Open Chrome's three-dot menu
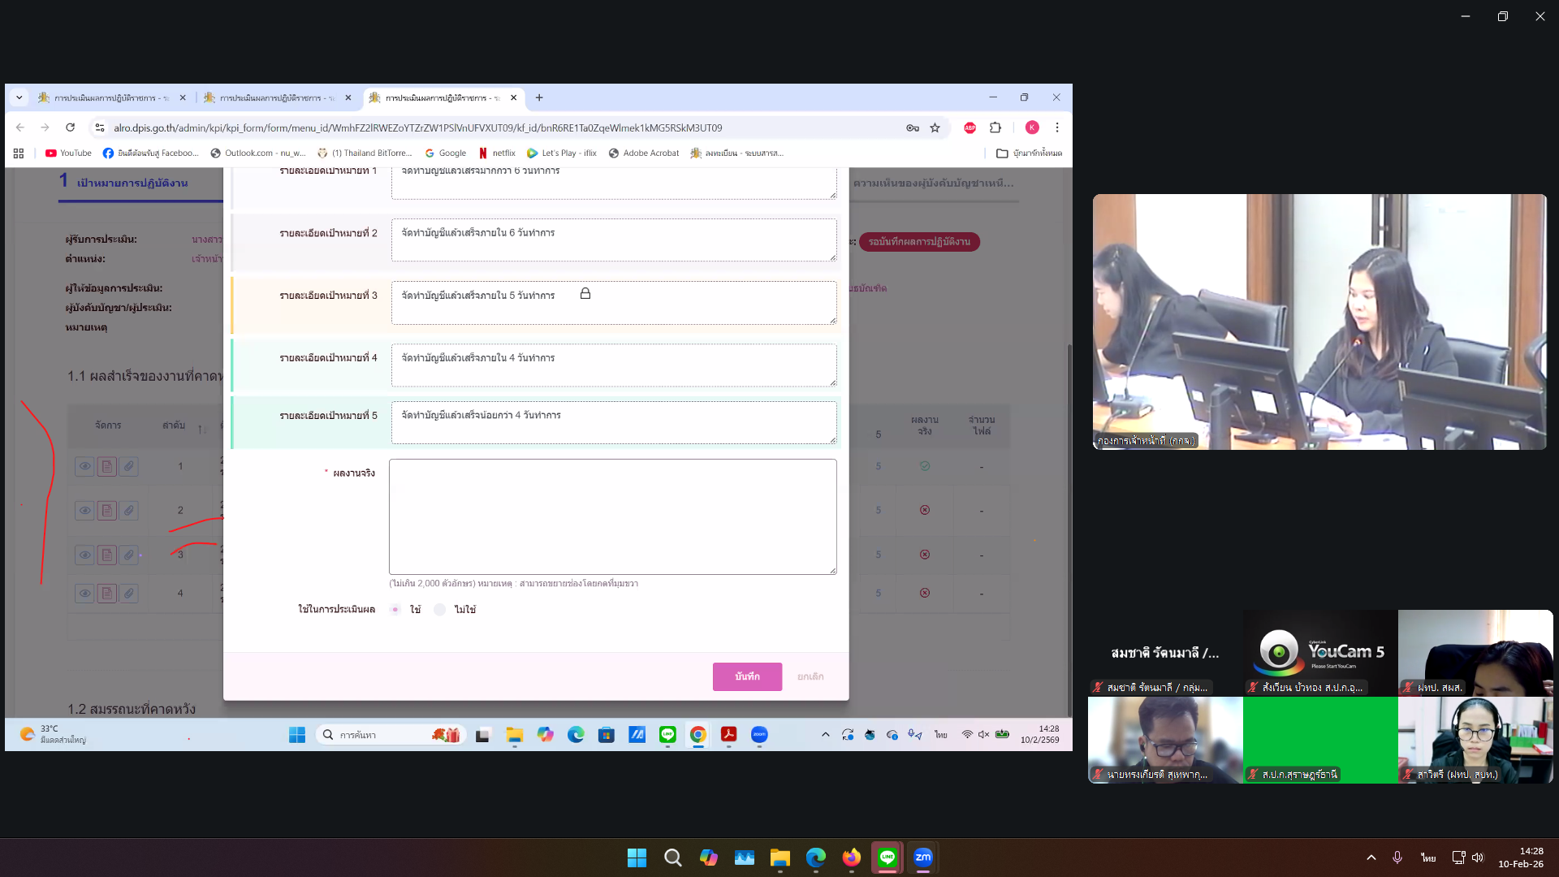Viewport: 1559px width, 877px height. (x=1056, y=127)
